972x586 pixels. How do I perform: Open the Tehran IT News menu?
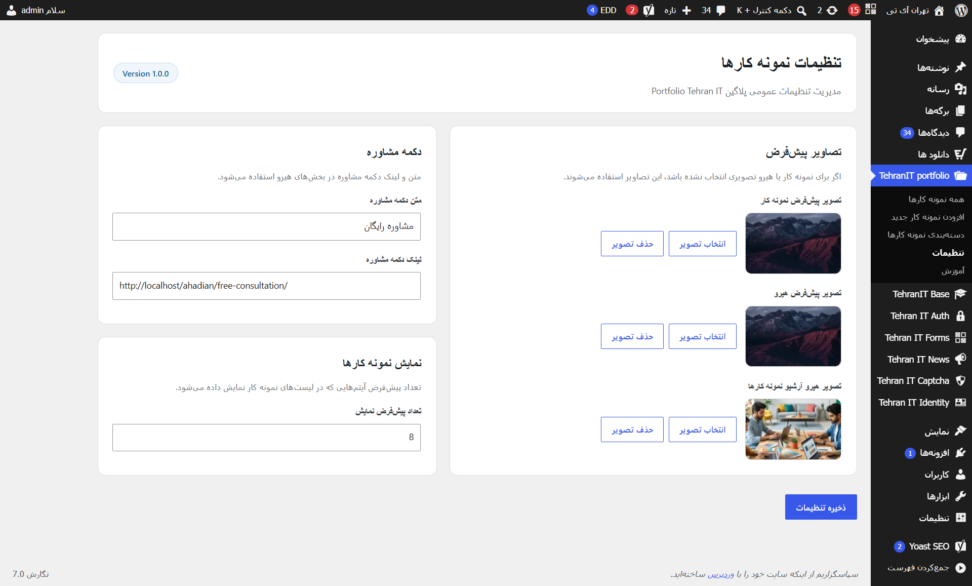click(x=921, y=360)
